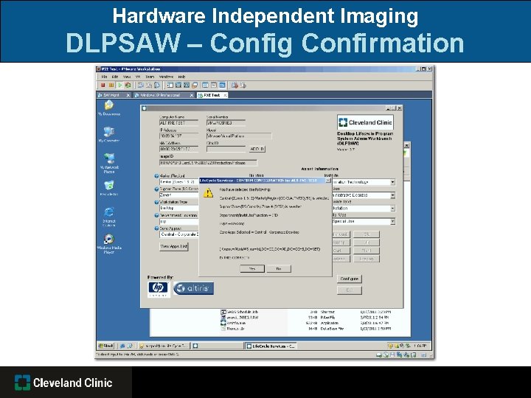Click the Configure button in DLPSAW

350,279
